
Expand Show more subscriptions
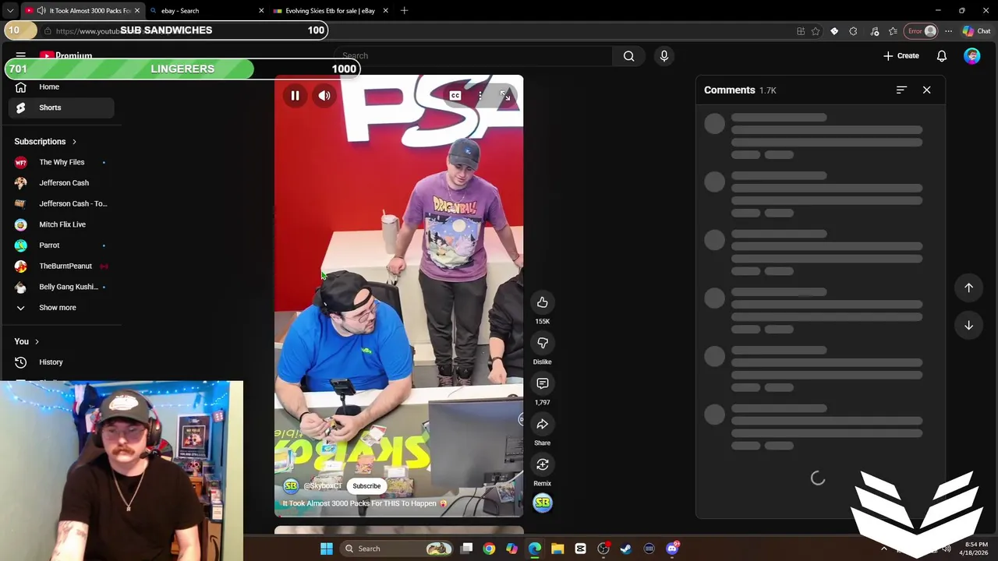[x=61, y=308]
